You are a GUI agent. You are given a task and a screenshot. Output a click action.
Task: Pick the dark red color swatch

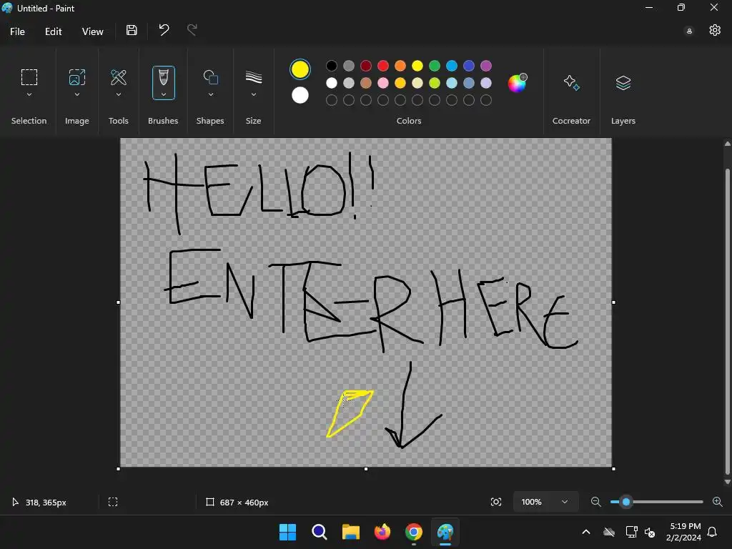366,66
